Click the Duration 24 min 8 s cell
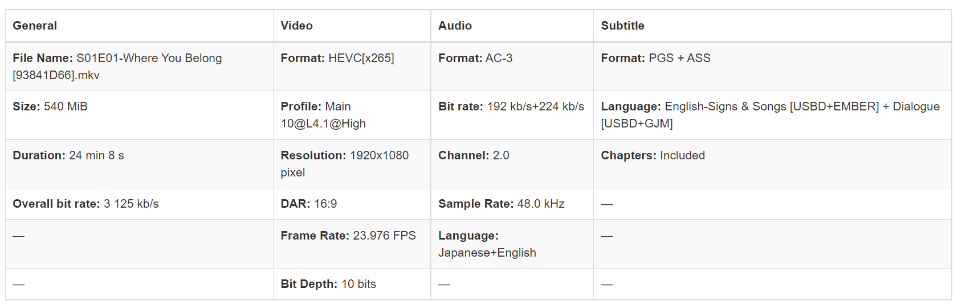Screen dimensions: 958x305 tap(139, 164)
